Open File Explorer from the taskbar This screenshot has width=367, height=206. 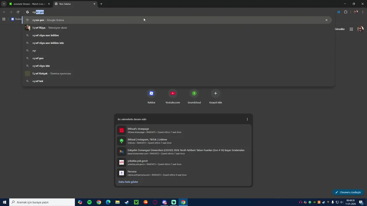click(x=118, y=202)
